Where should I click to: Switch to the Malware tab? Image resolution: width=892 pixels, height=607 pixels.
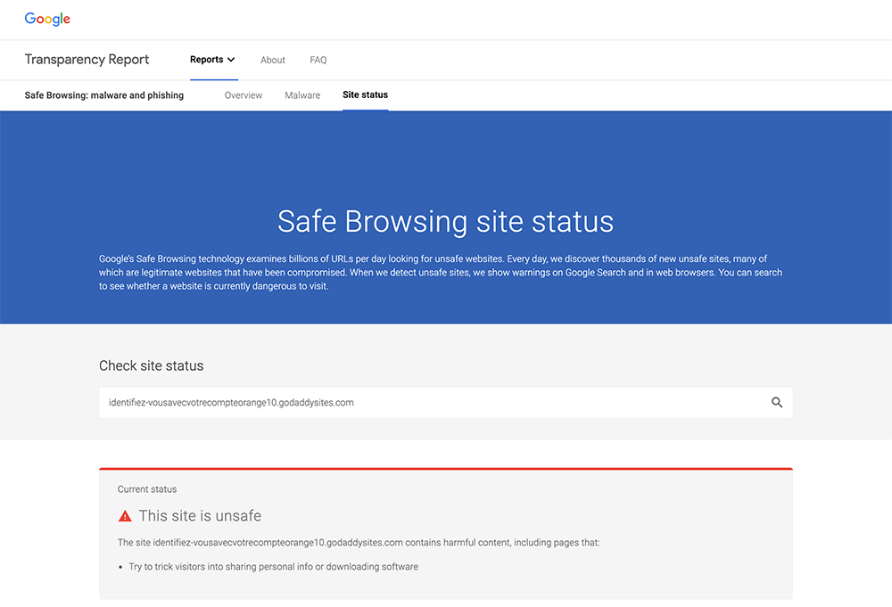[x=302, y=94]
